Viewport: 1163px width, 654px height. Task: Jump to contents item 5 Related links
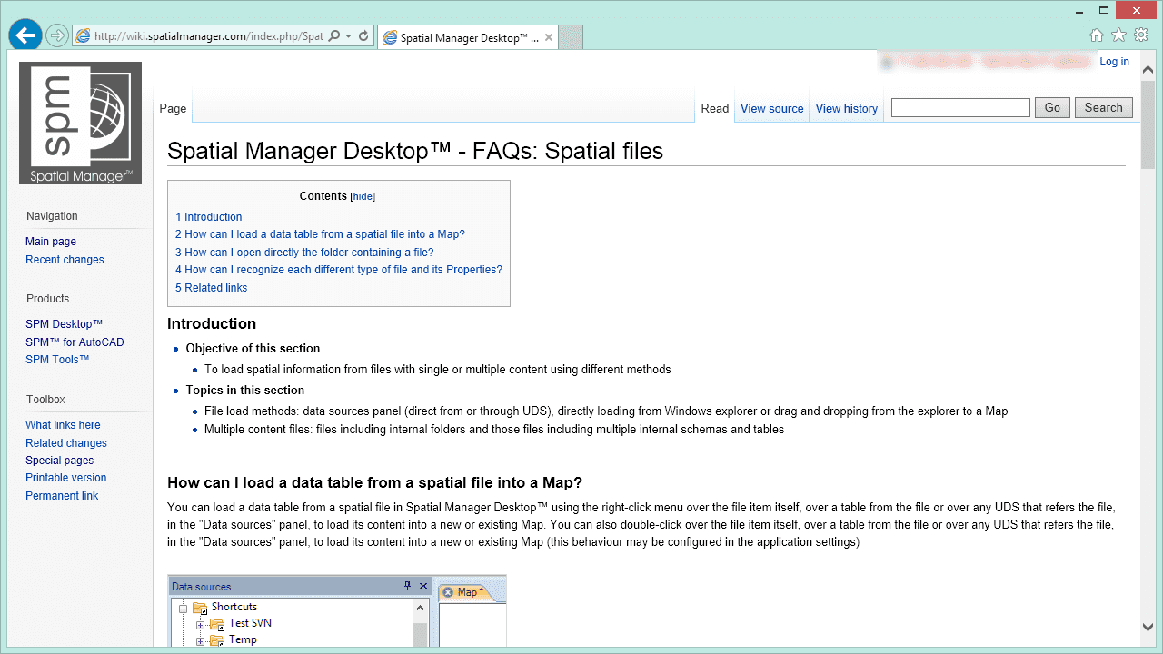click(x=211, y=288)
